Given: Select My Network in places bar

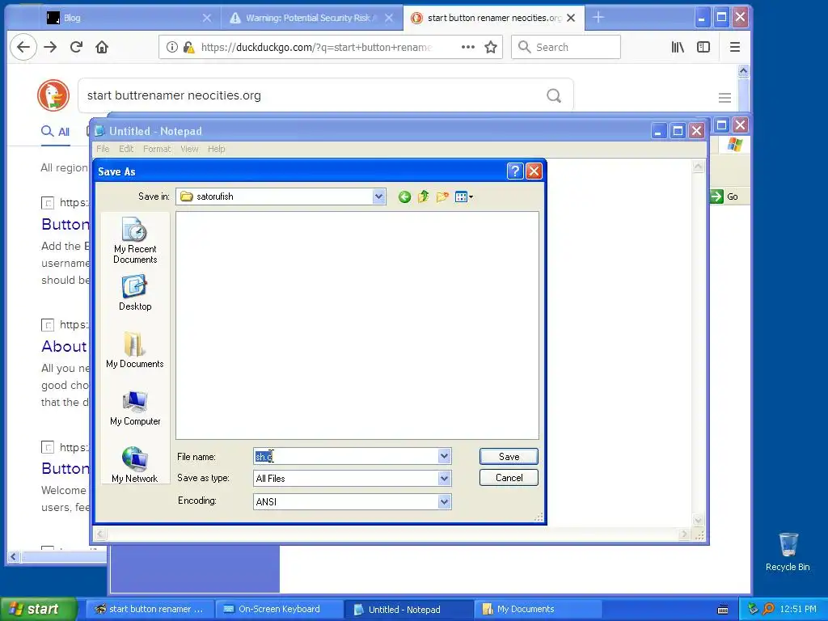Looking at the screenshot, I should pos(135,465).
